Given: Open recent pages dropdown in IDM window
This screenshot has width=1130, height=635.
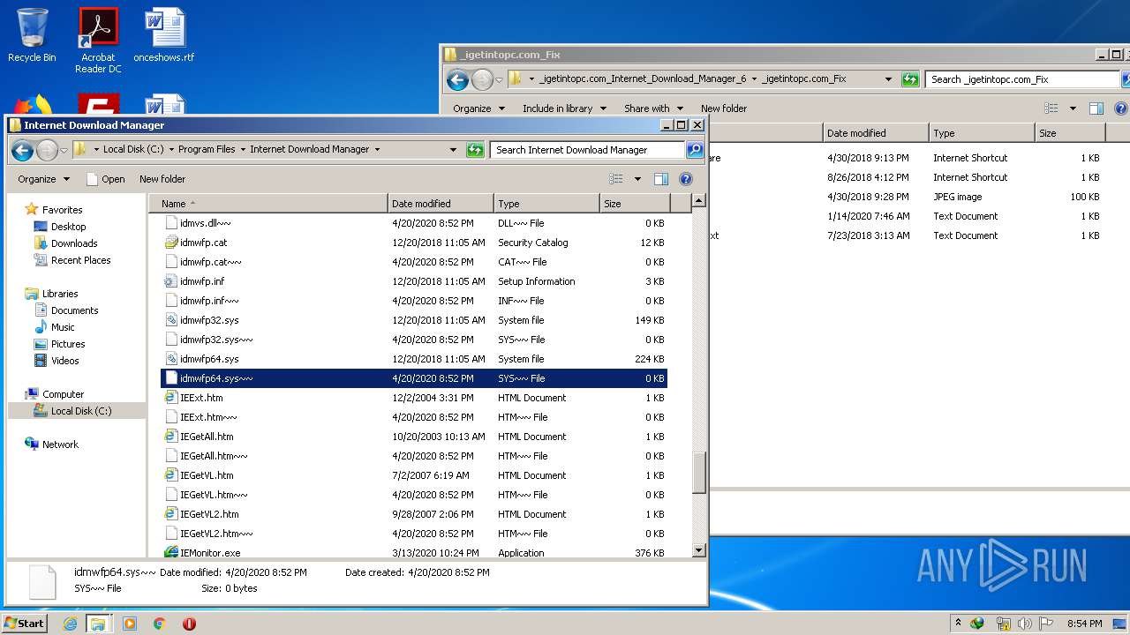Looking at the screenshot, I should pos(64,151).
